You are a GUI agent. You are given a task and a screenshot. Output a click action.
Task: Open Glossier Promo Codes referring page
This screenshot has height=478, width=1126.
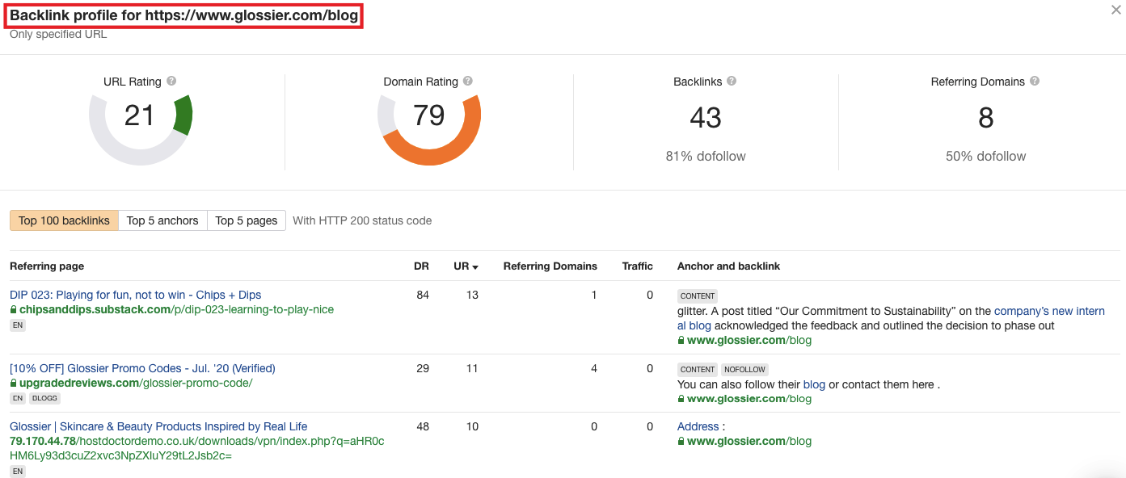tap(142, 368)
